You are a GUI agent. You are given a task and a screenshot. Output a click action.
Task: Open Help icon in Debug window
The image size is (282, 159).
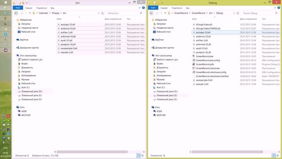point(279,8)
